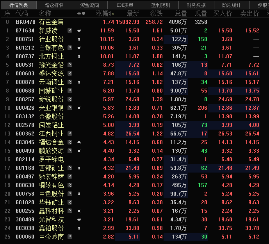Select stock name 罗平锌电

(51, 159)
